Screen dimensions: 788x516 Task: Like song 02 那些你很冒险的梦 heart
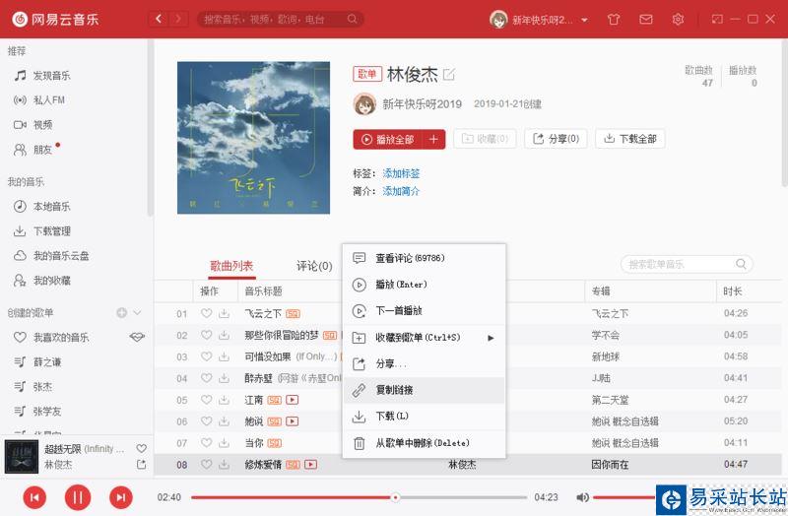point(206,335)
